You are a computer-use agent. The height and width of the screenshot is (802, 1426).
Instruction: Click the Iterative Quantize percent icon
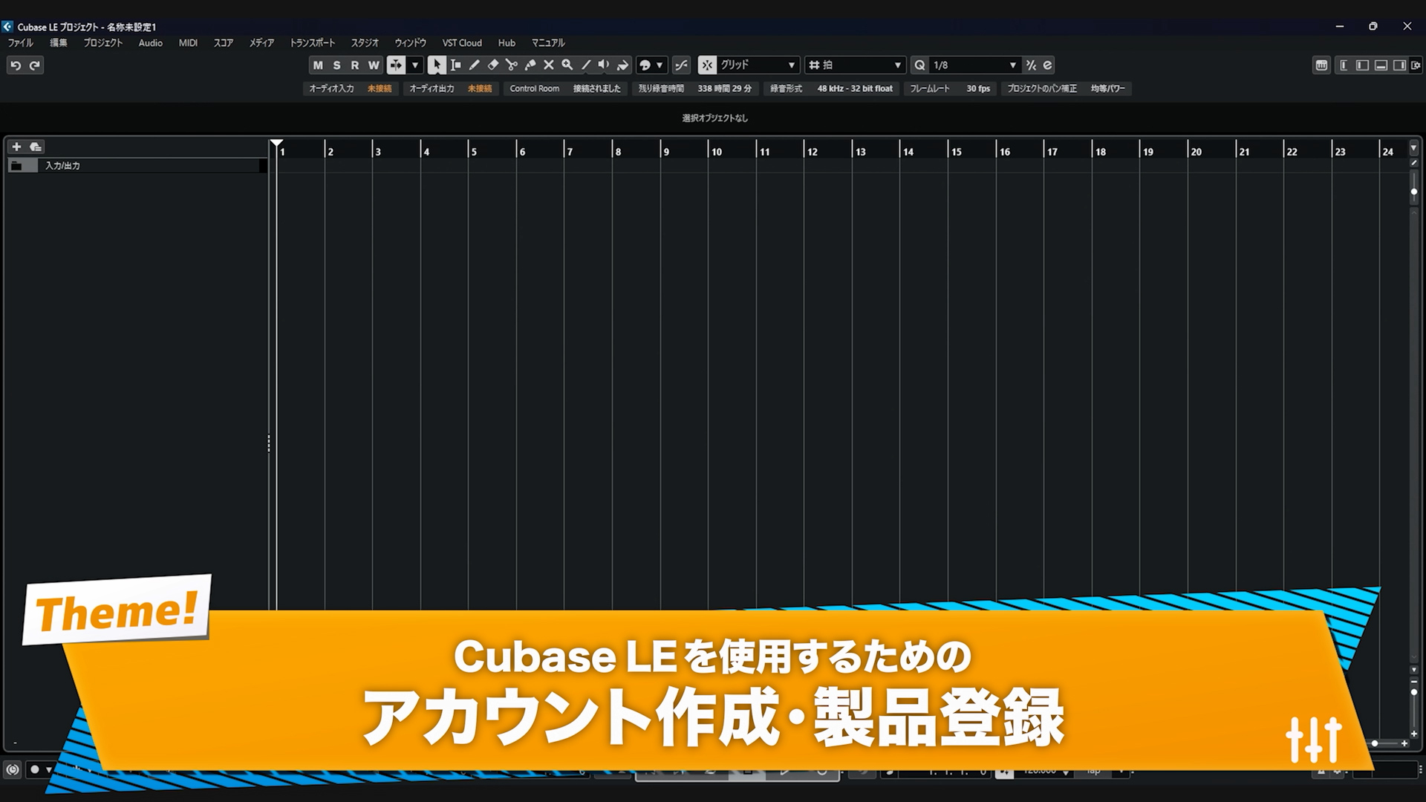[x=1031, y=65]
